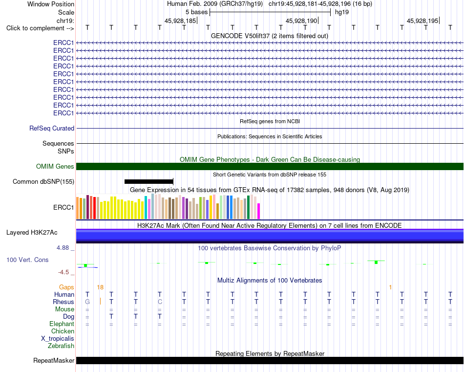The width and height of the screenshot is (464, 372).
Task: Open Short Genetic Variants from dbSNP title
Action: click(x=270, y=175)
